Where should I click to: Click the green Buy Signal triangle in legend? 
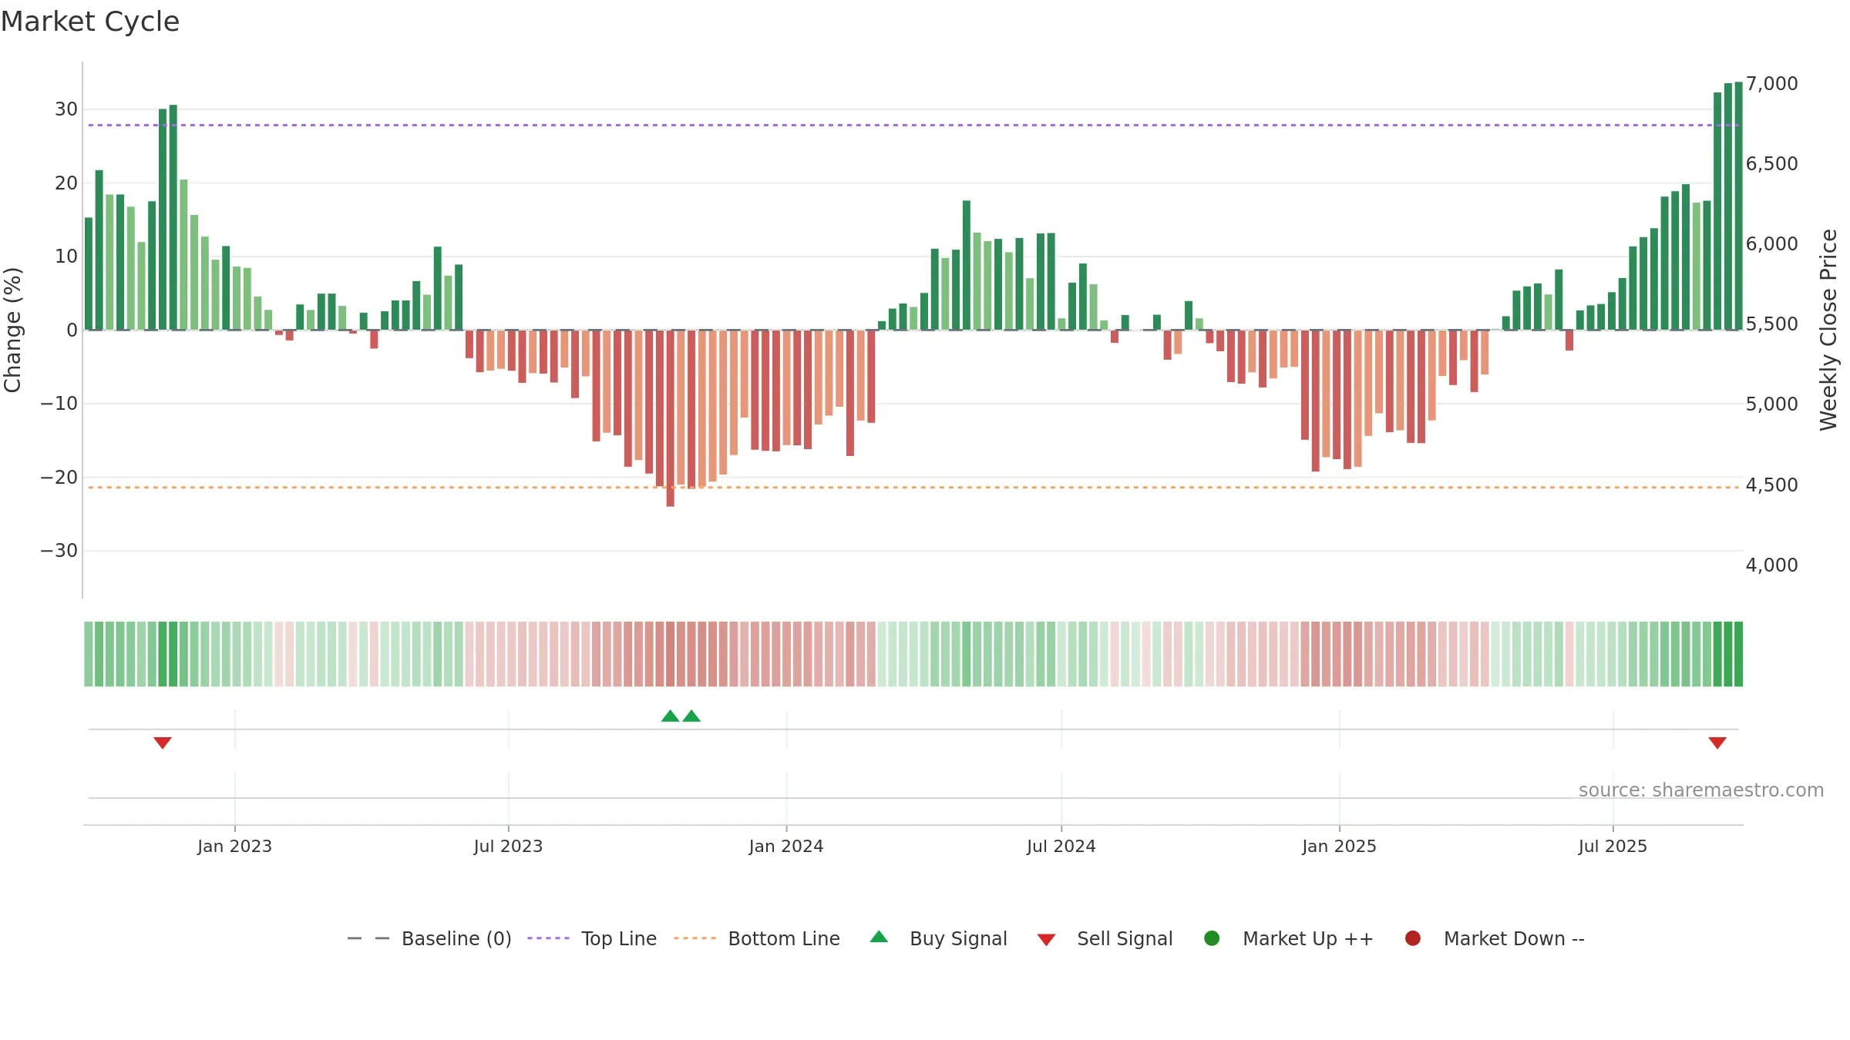point(879,937)
